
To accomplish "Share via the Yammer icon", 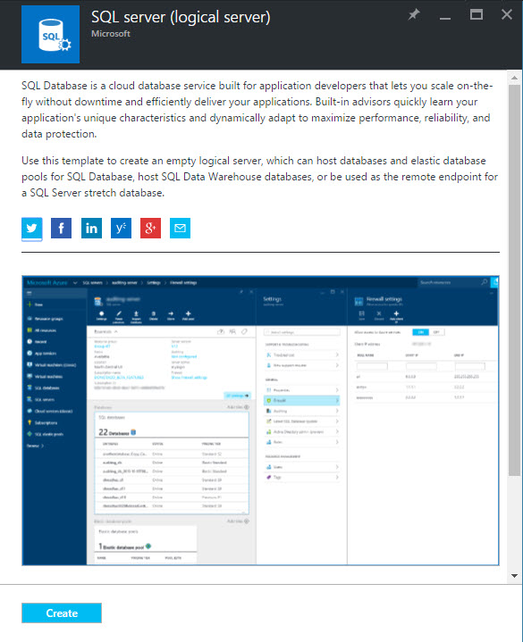I will pos(121,228).
